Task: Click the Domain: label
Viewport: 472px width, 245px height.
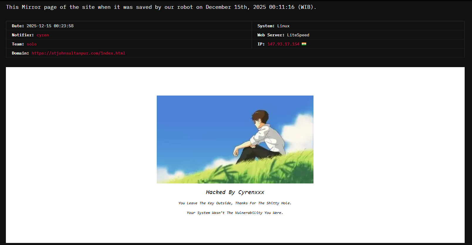Action: tap(20, 53)
